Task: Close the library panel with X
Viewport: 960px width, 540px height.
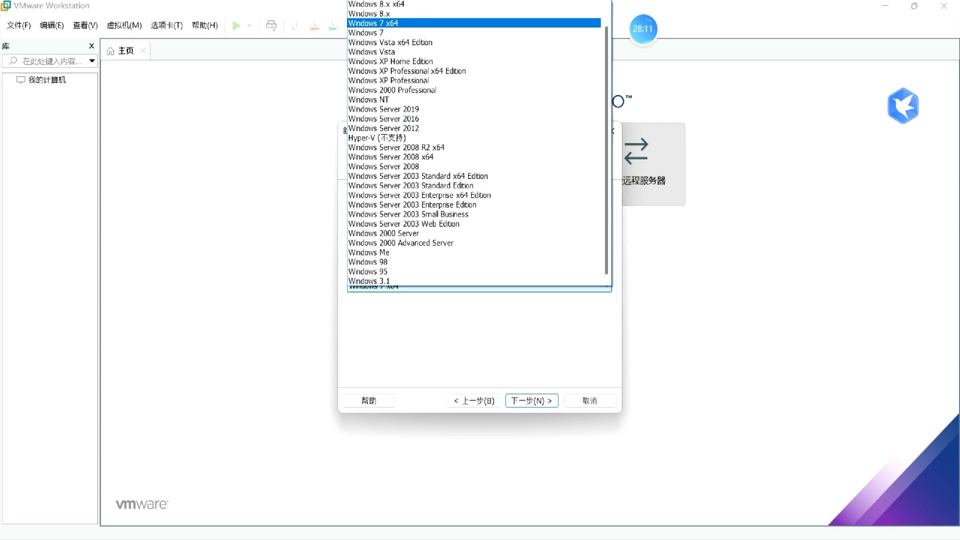Action: click(91, 46)
